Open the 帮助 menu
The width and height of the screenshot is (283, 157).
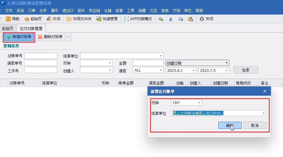[199, 11]
